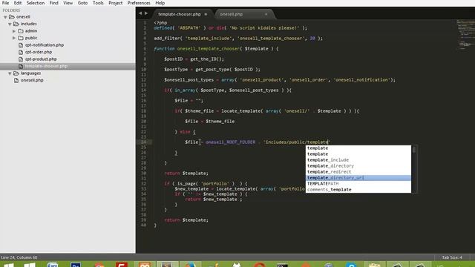
Task: Open Photoshop from the taskbar
Action: [x=76, y=265]
